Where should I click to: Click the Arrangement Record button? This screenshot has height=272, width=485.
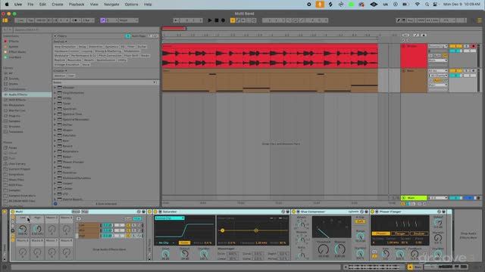pyautogui.click(x=223, y=20)
